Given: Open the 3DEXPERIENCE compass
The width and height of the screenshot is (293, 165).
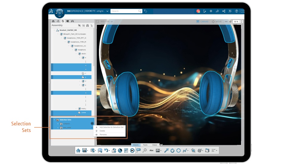Looking at the screenshot, I should point(60,13).
